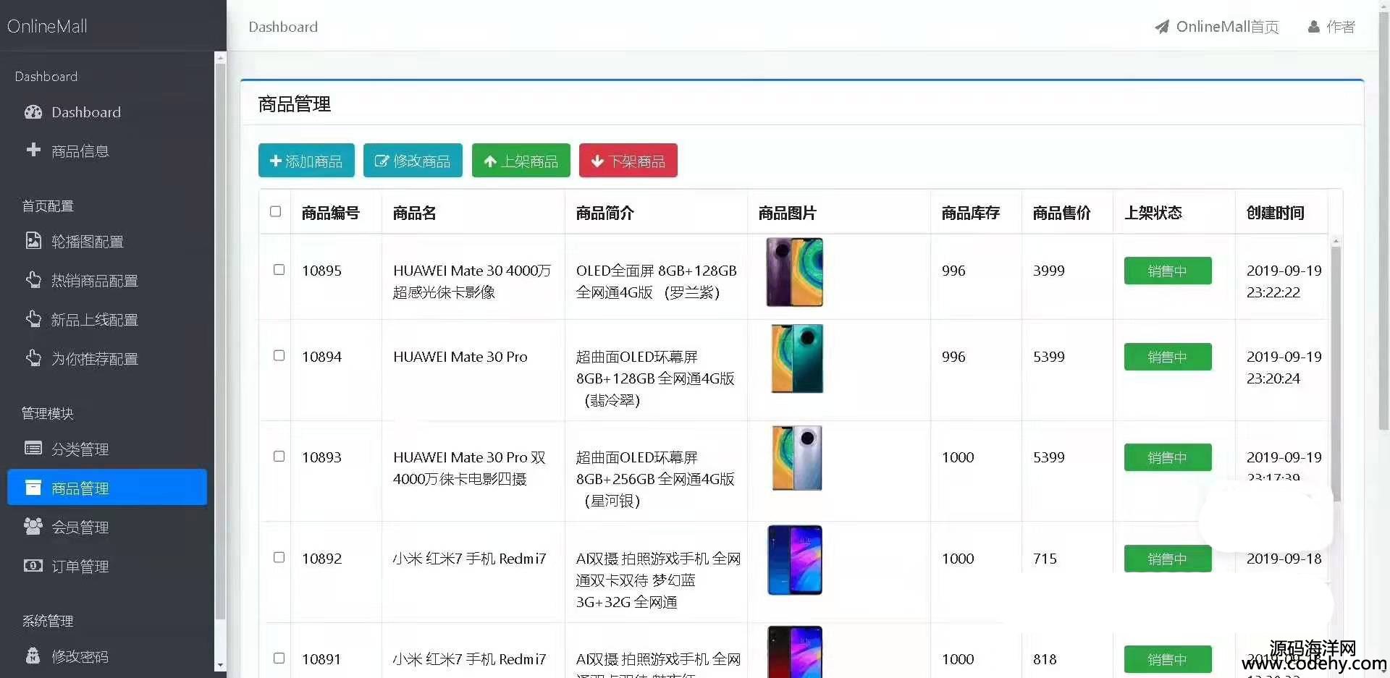Click the money icon beside 订单管理

click(33, 566)
